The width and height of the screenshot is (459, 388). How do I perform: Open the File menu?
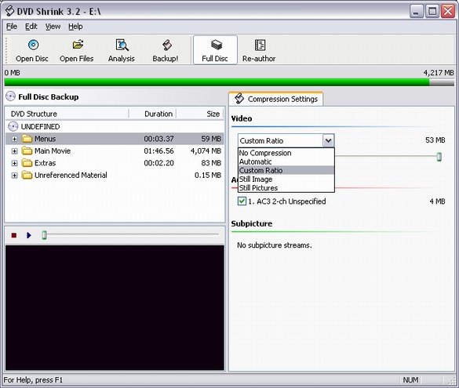click(12, 27)
